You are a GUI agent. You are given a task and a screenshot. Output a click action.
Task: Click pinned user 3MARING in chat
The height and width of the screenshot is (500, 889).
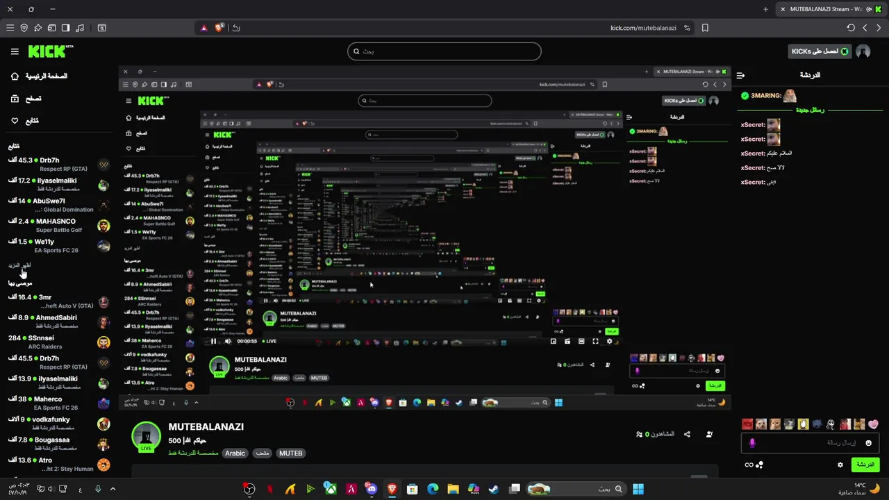767,96
